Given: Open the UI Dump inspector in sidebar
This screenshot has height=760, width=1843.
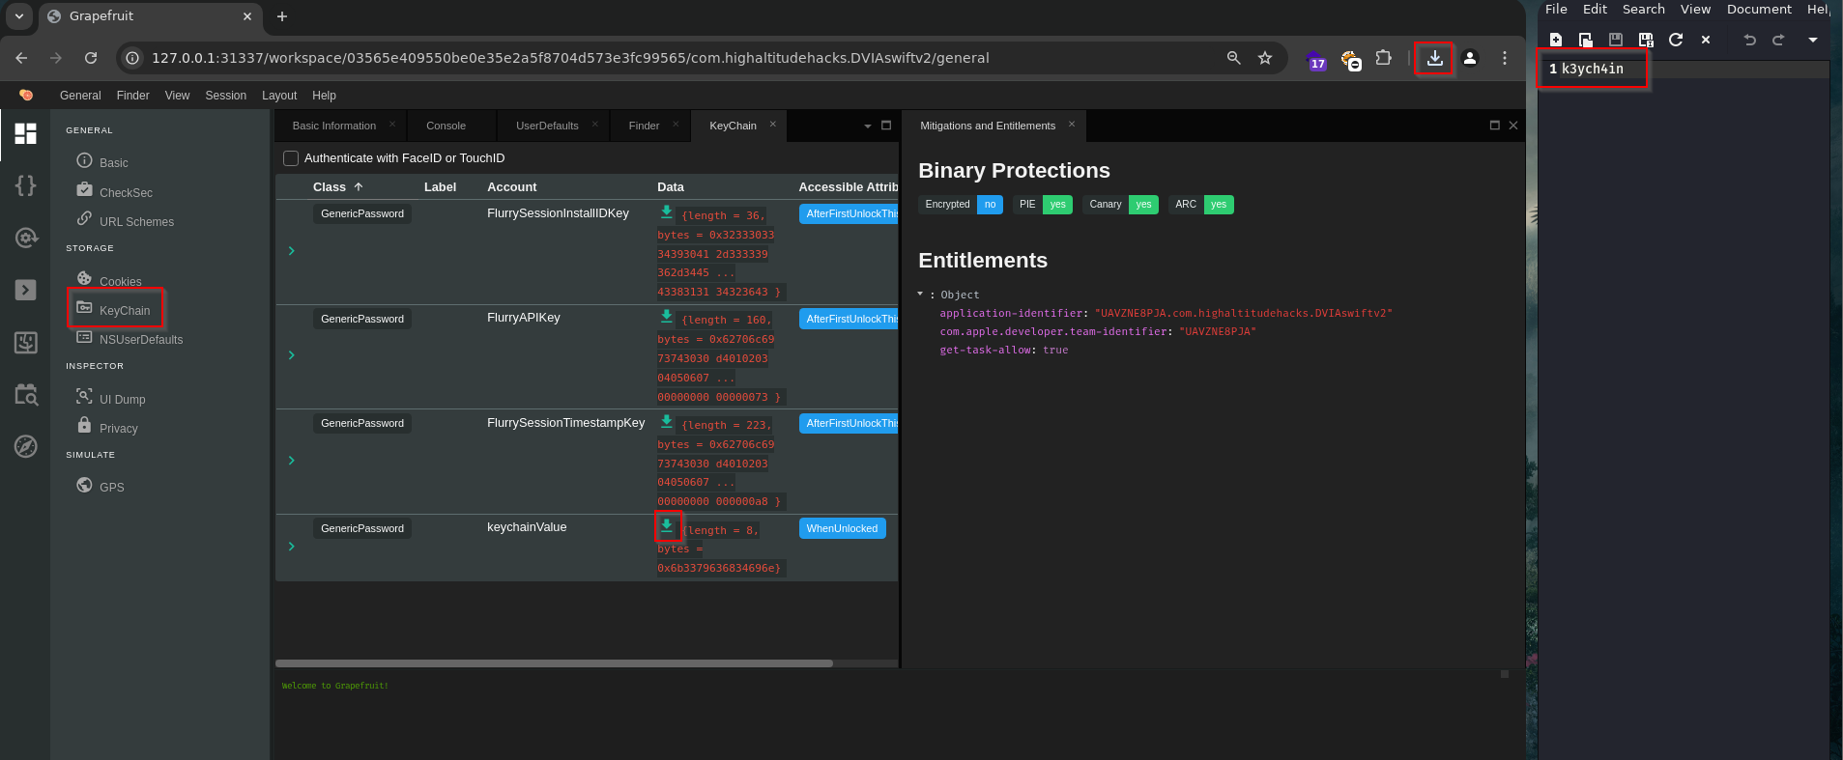Looking at the screenshot, I should 122,399.
